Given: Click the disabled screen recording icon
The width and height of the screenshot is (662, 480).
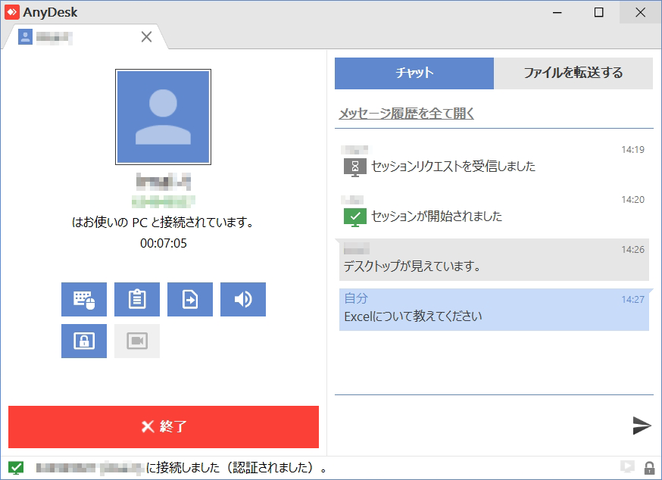Looking at the screenshot, I should [x=136, y=341].
